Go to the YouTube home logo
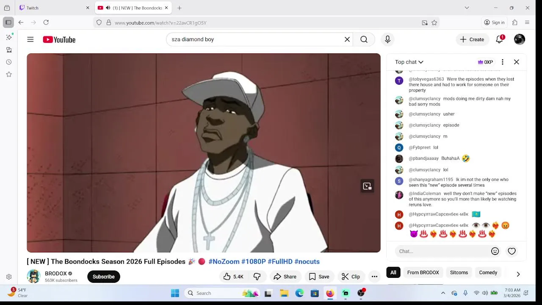The image size is (542, 305). pyautogui.click(x=59, y=39)
